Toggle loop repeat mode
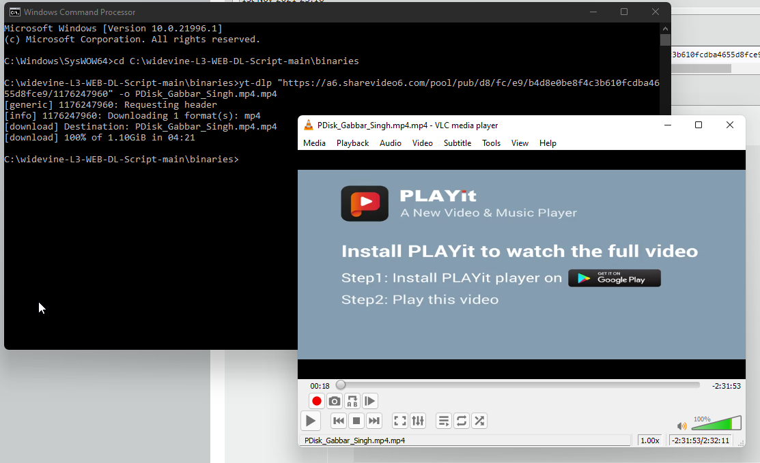 coord(462,421)
